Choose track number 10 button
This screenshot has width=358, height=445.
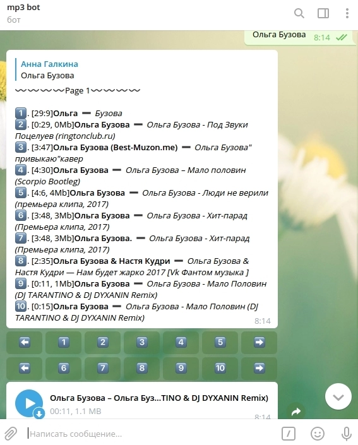click(x=220, y=369)
